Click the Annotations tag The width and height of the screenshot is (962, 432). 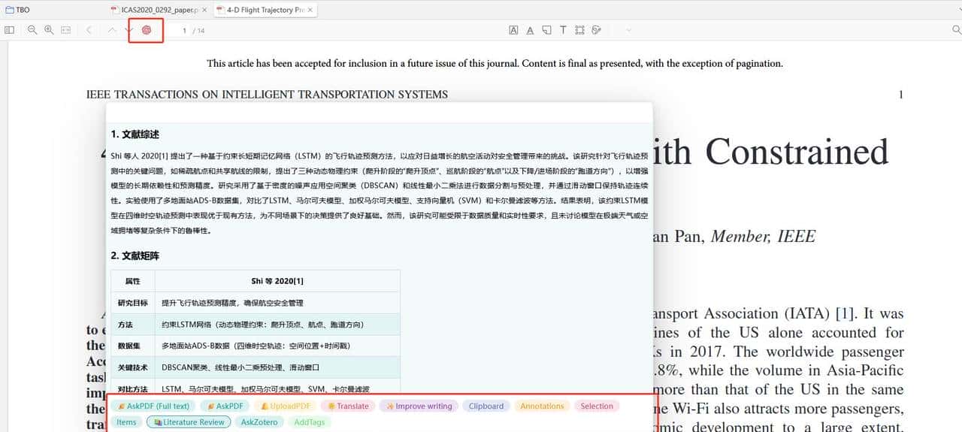[542, 406]
